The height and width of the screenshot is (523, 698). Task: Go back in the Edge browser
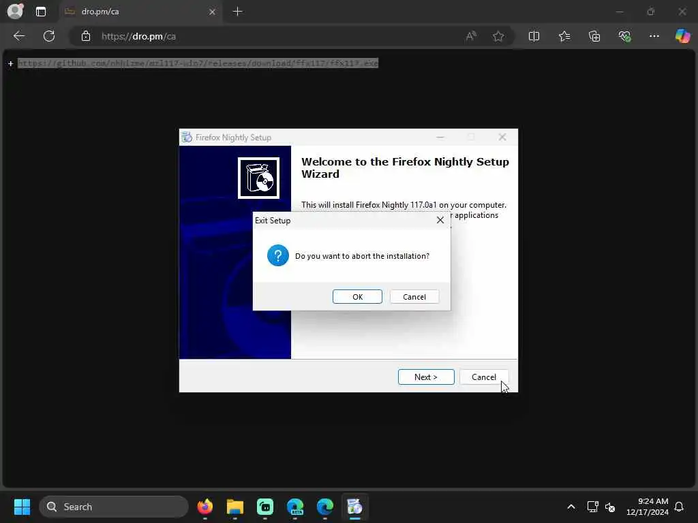(x=19, y=36)
